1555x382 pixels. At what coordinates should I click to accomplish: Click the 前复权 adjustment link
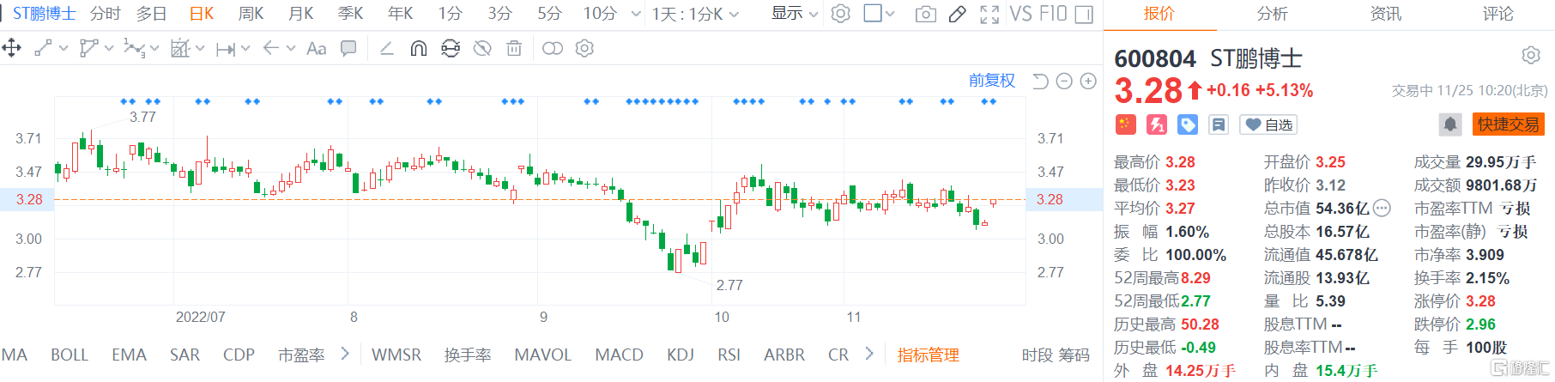(x=992, y=81)
